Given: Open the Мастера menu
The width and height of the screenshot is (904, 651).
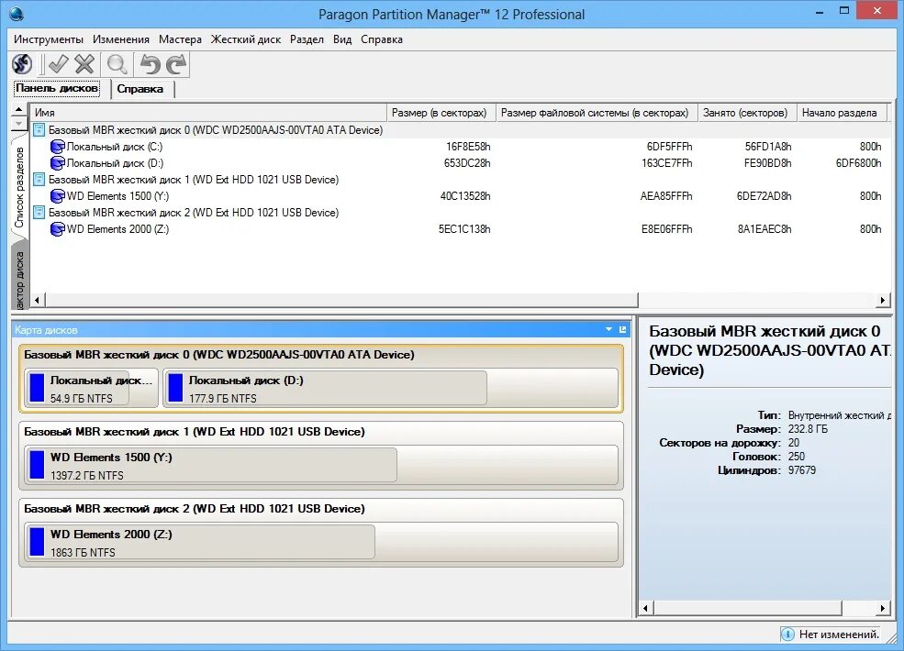Looking at the screenshot, I should (x=181, y=39).
